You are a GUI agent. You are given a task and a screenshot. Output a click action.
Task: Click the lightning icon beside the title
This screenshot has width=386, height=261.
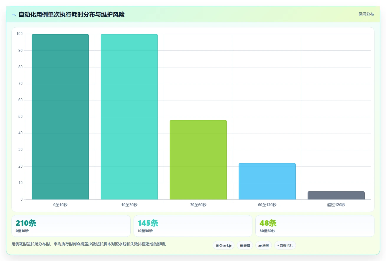point(14,15)
